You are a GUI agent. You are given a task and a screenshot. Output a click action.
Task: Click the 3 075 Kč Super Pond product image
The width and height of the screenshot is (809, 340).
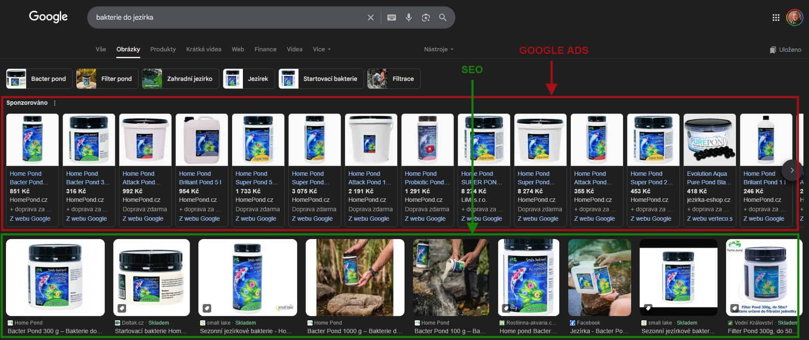[x=315, y=139]
